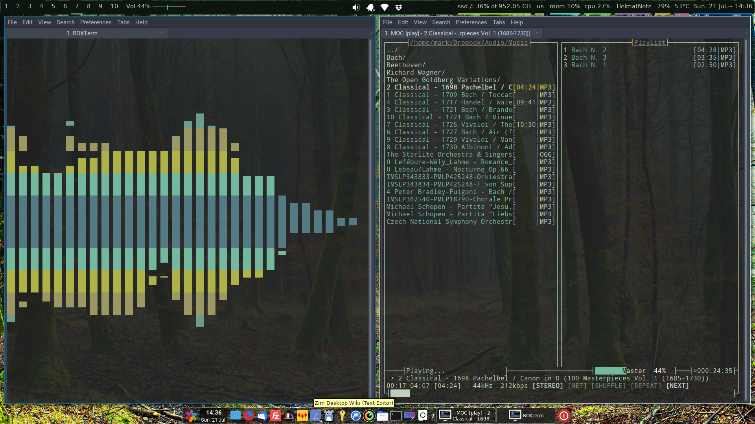Launch FileZilla from the dock
755x424 pixels.
(276, 415)
